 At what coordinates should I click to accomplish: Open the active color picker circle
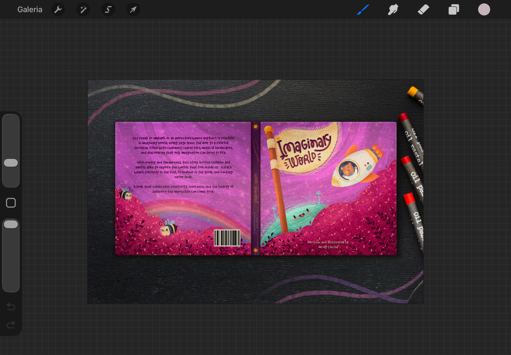tap(484, 10)
